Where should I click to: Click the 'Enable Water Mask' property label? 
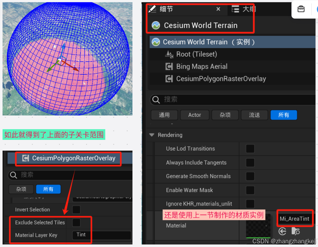(x=190, y=190)
